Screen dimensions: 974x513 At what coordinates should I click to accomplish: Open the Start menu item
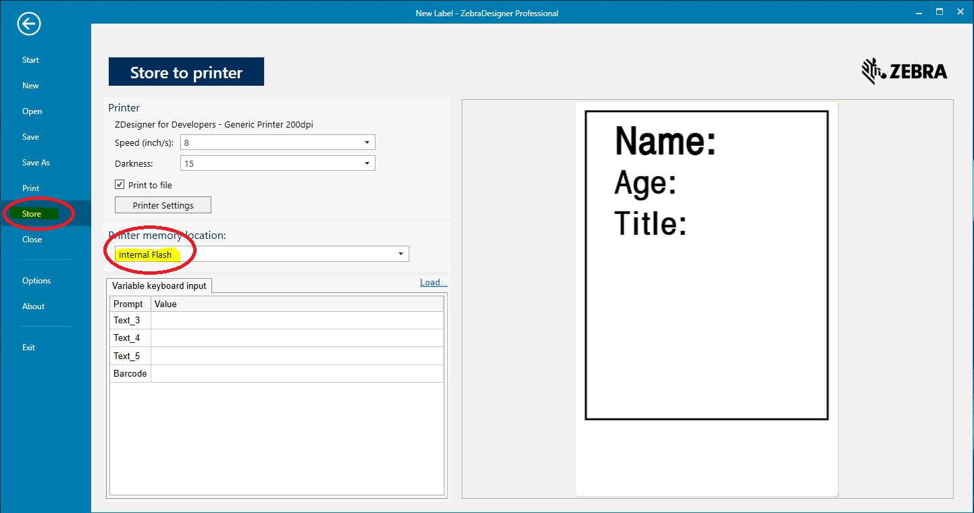pos(30,60)
